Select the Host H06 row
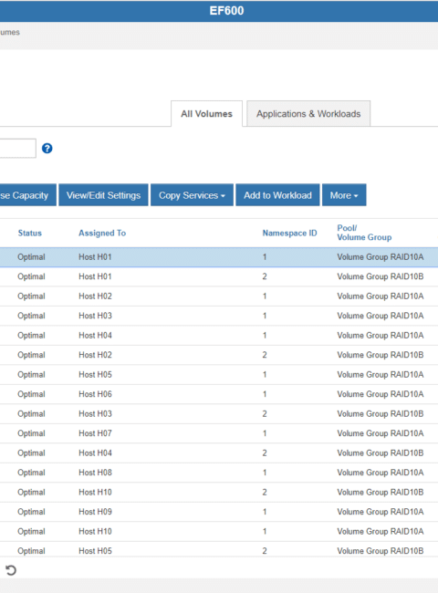Viewport: 438px width, 593px height. tap(219, 394)
